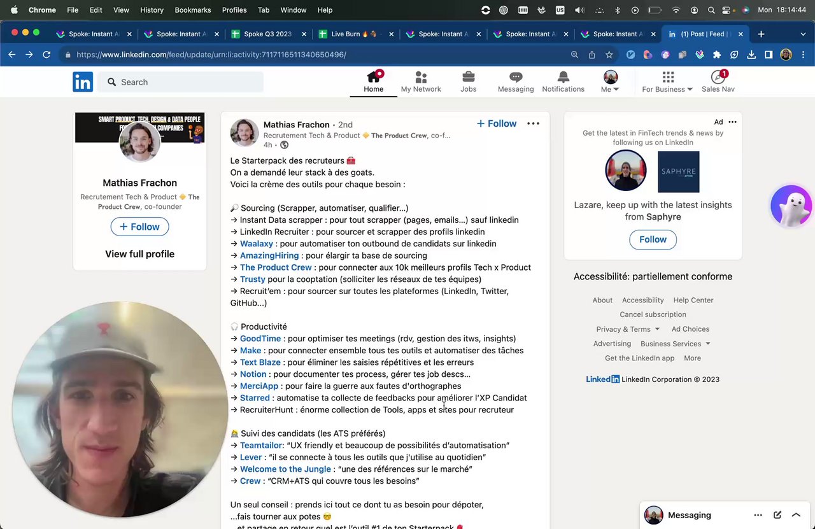Open the Accessibility footer link
815x529 pixels.
(643, 300)
